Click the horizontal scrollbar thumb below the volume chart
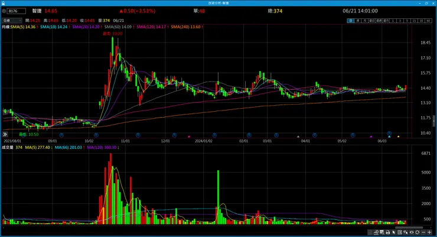The width and height of the screenshot is (437, 237). point(409,228)
